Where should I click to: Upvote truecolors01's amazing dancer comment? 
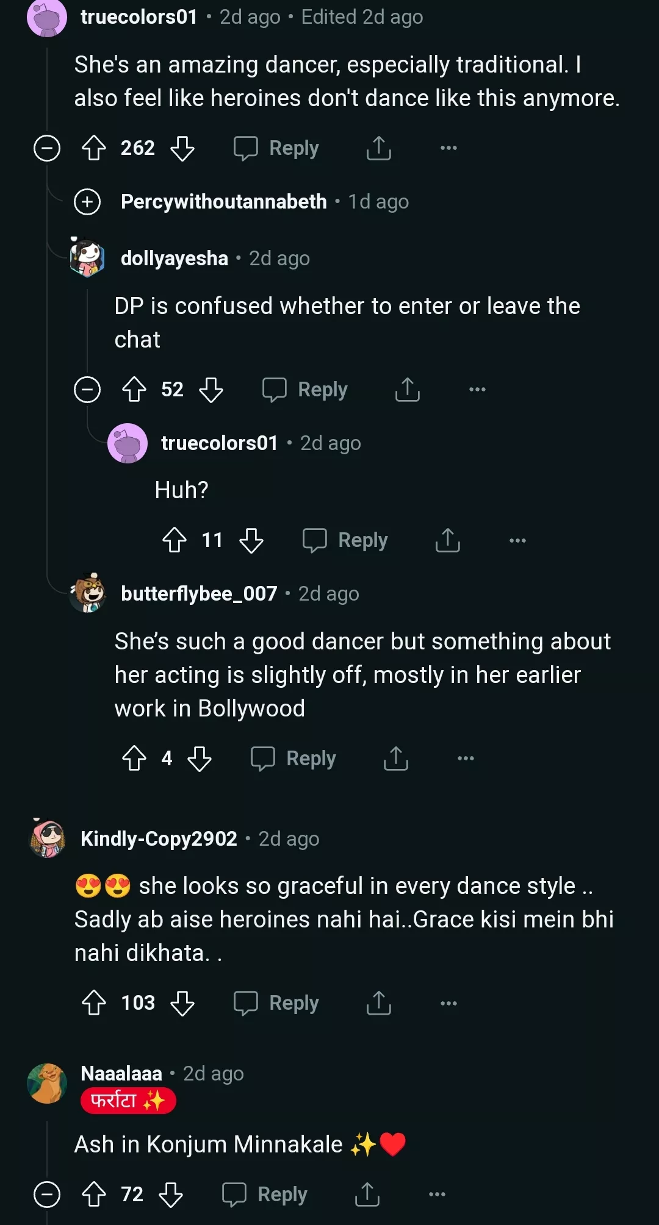[94, 148]
